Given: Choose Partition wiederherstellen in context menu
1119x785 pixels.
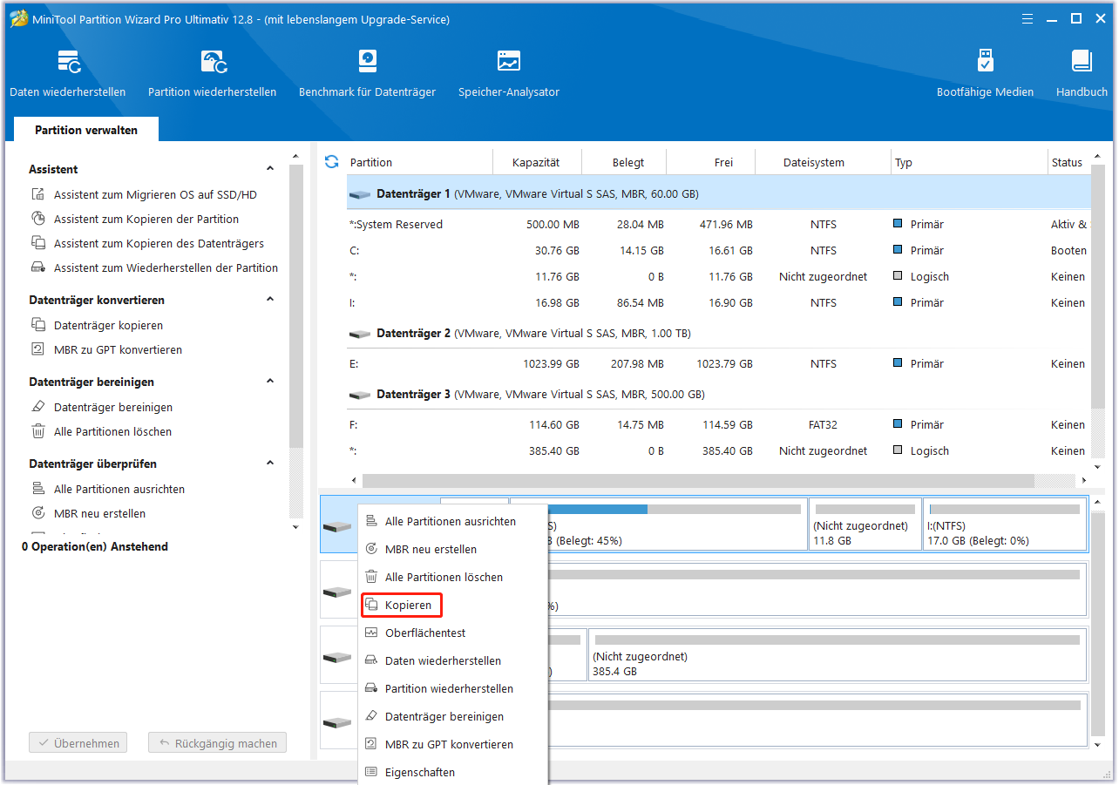Looking at the screenshot, I should point(453,689).
